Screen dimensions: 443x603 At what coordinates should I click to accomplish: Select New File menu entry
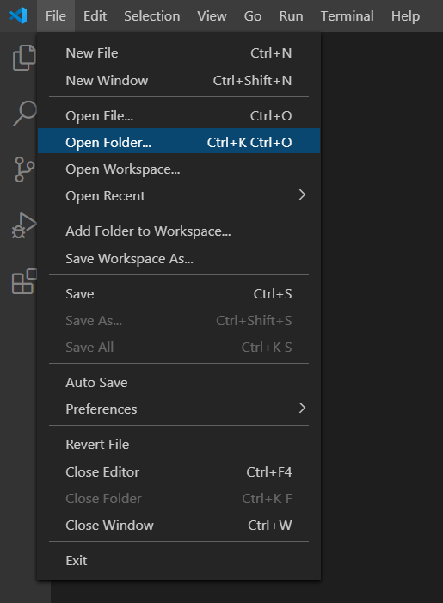pos(179,53)
